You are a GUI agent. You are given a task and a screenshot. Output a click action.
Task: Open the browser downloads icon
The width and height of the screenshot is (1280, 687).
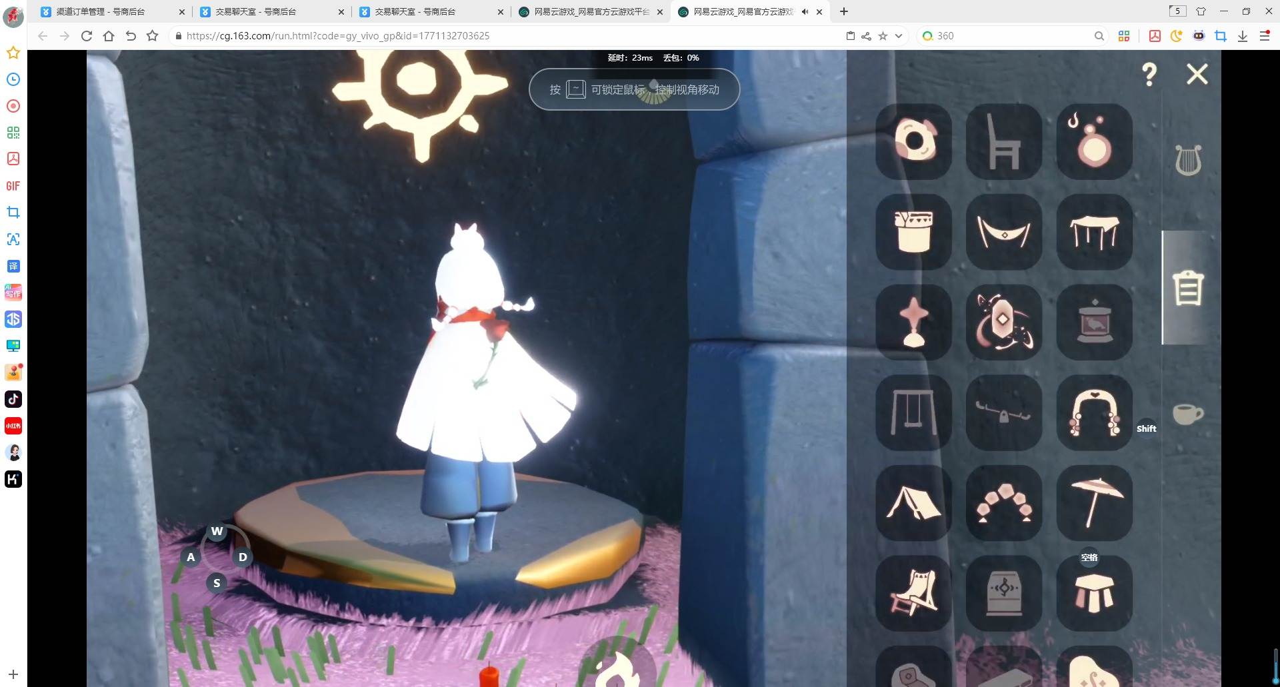(x=1243, y=36)
